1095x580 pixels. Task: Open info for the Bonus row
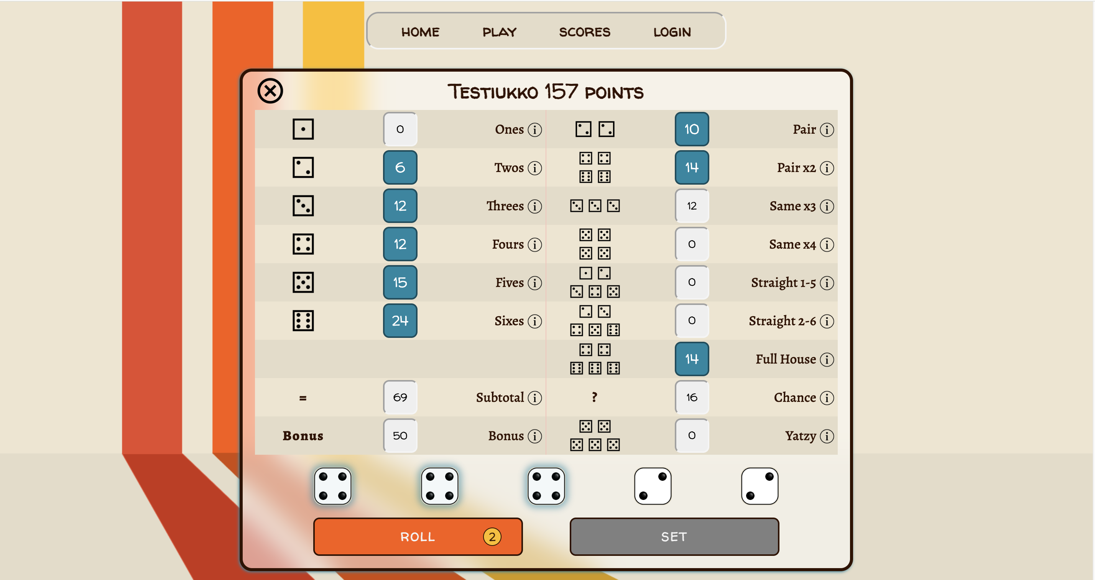click(x=535, y=436)
